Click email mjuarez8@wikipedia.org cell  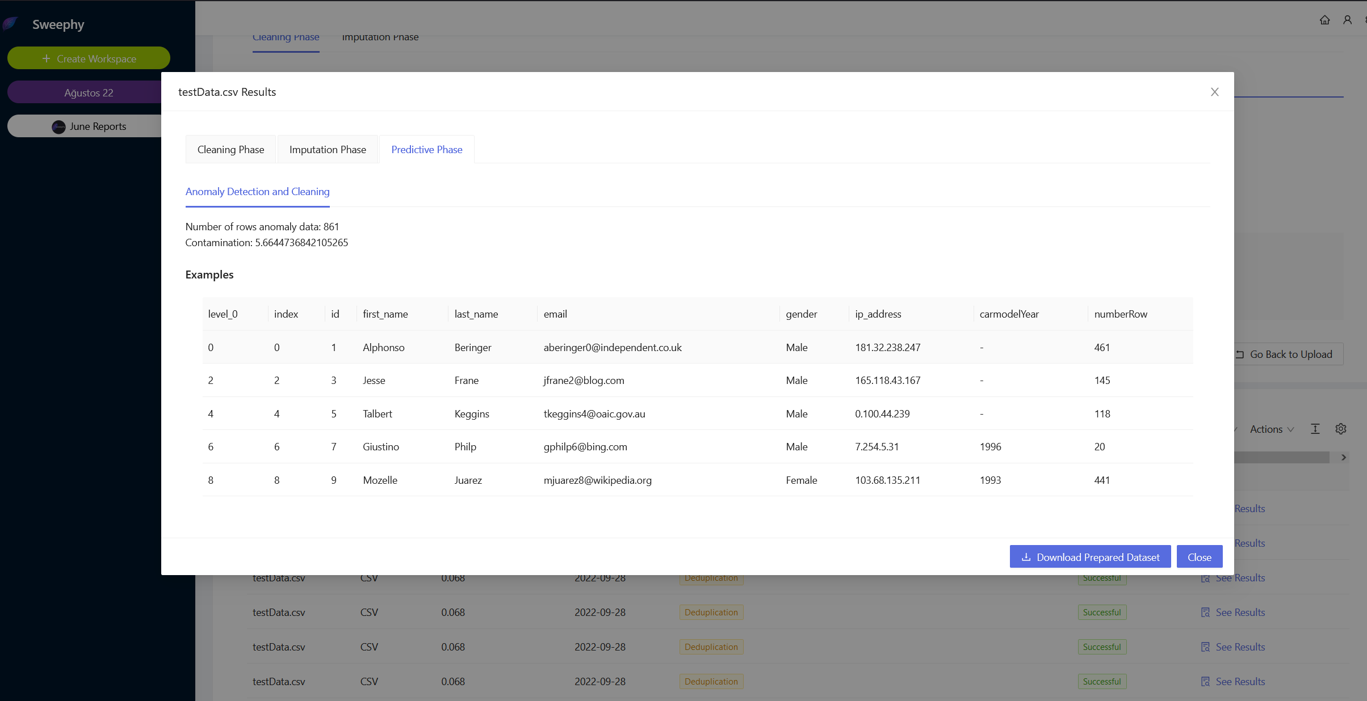click(x=659, y=480)
